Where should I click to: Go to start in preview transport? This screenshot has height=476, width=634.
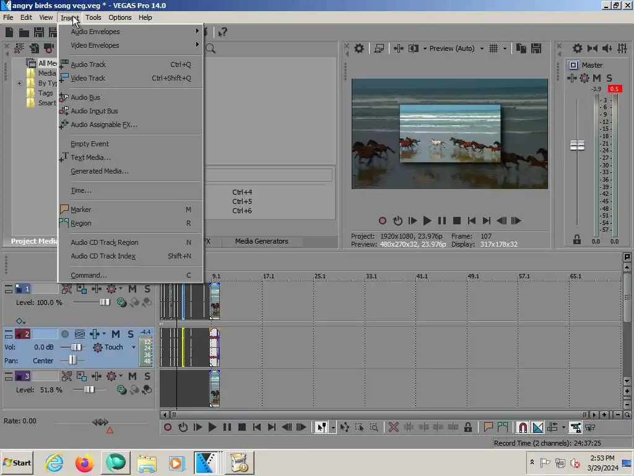[x=471, y=221]
